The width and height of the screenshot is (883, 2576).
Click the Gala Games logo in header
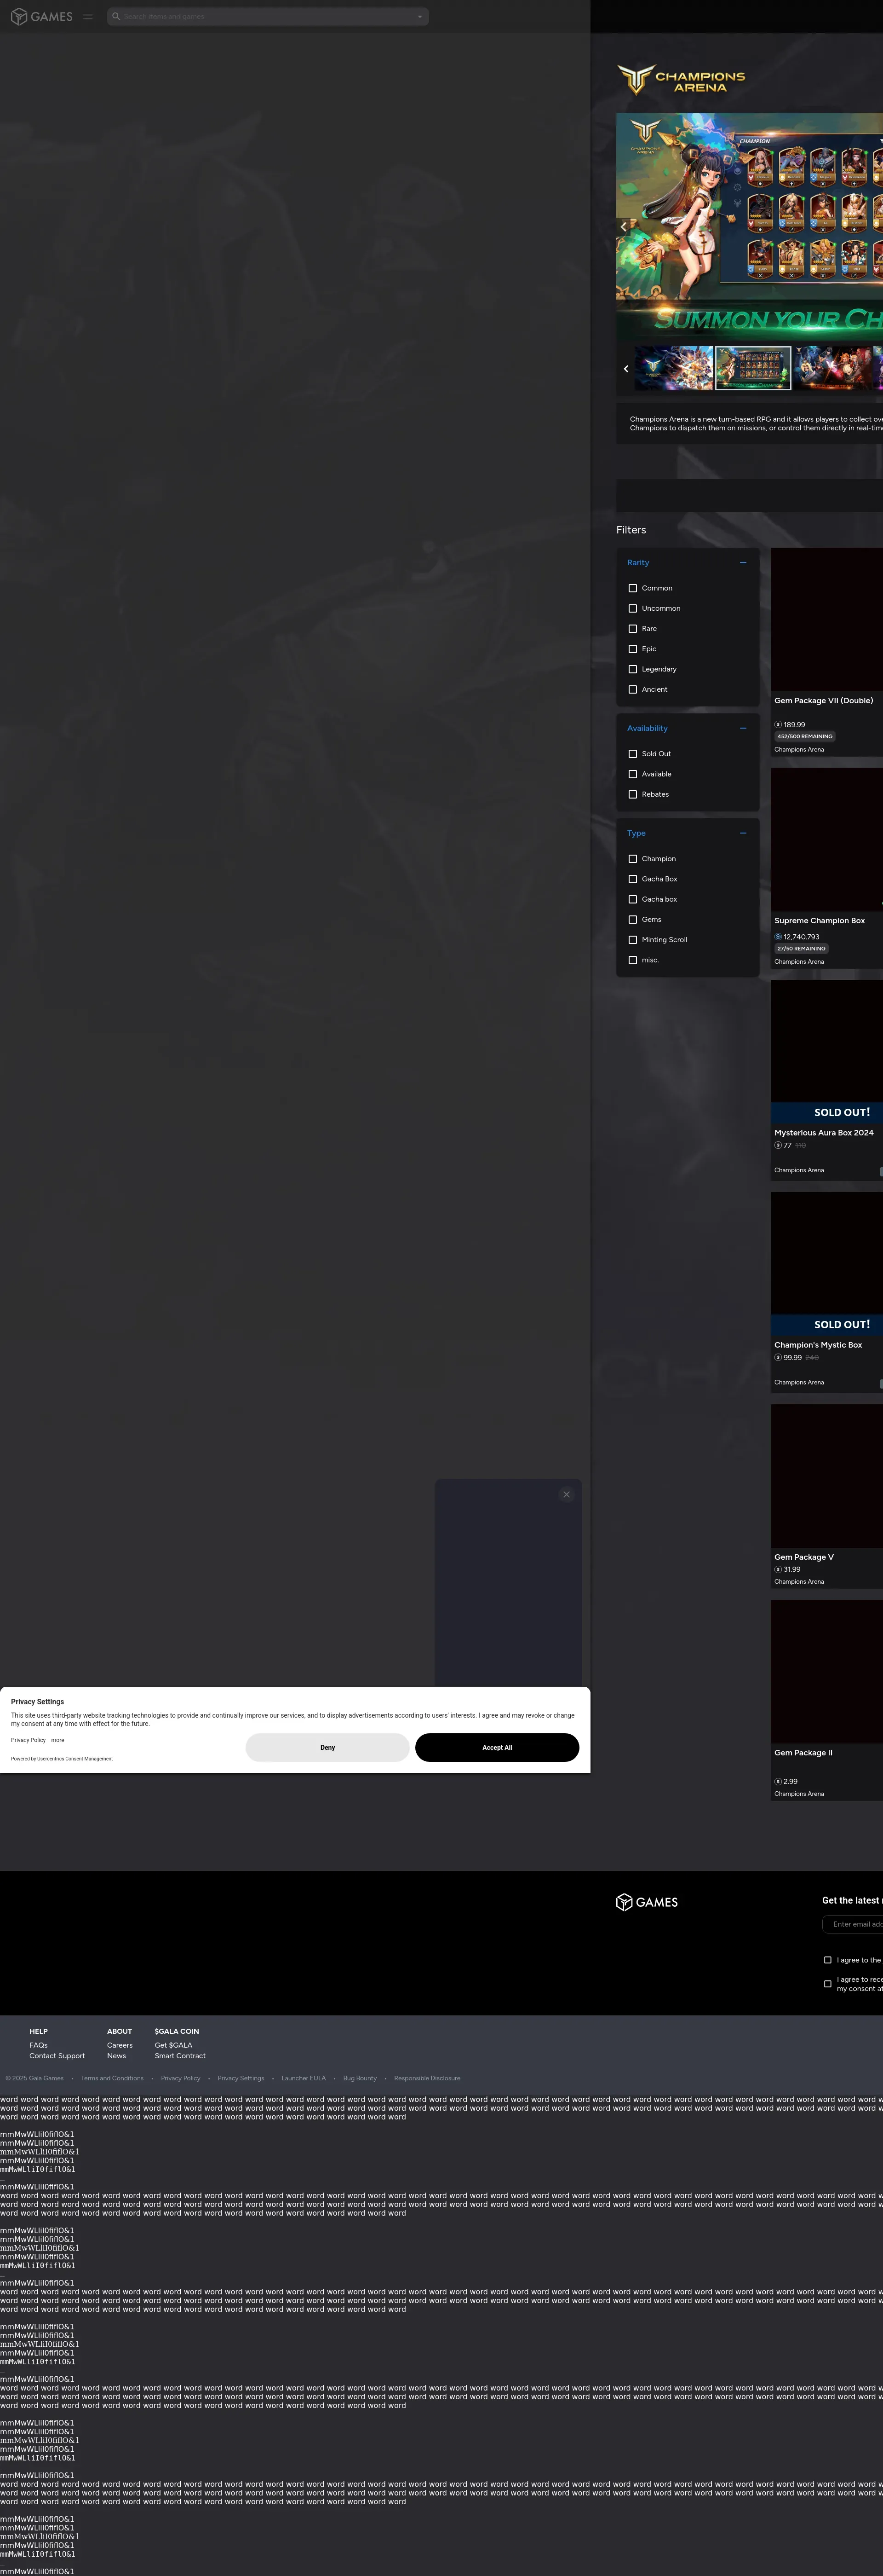41,17
